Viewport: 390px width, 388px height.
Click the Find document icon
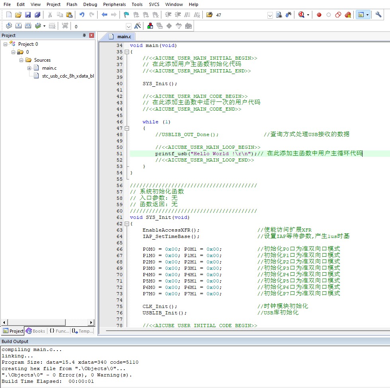[279, 15]
